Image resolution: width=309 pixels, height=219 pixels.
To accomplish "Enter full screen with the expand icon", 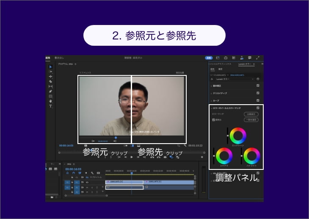I will [x=258, y=58].
